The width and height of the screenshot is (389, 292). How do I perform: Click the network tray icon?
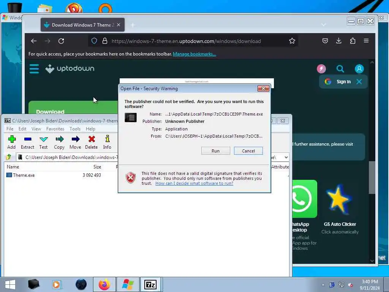tap(342, 285)
